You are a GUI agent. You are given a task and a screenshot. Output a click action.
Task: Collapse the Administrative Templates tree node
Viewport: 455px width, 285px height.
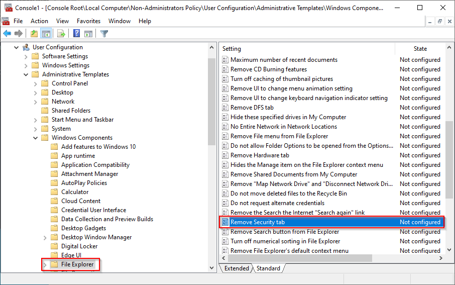[x=26, y=74]
